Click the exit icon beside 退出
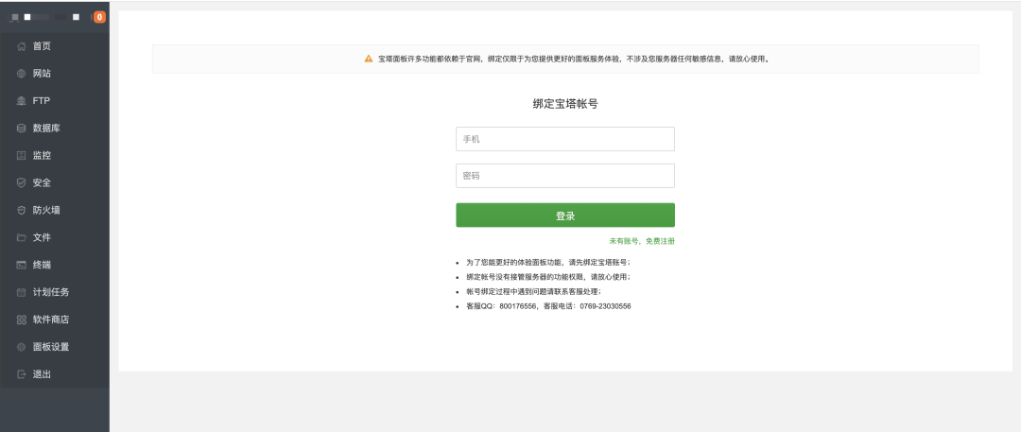This screenshot has width=1021, height=432. click(21, 374)
